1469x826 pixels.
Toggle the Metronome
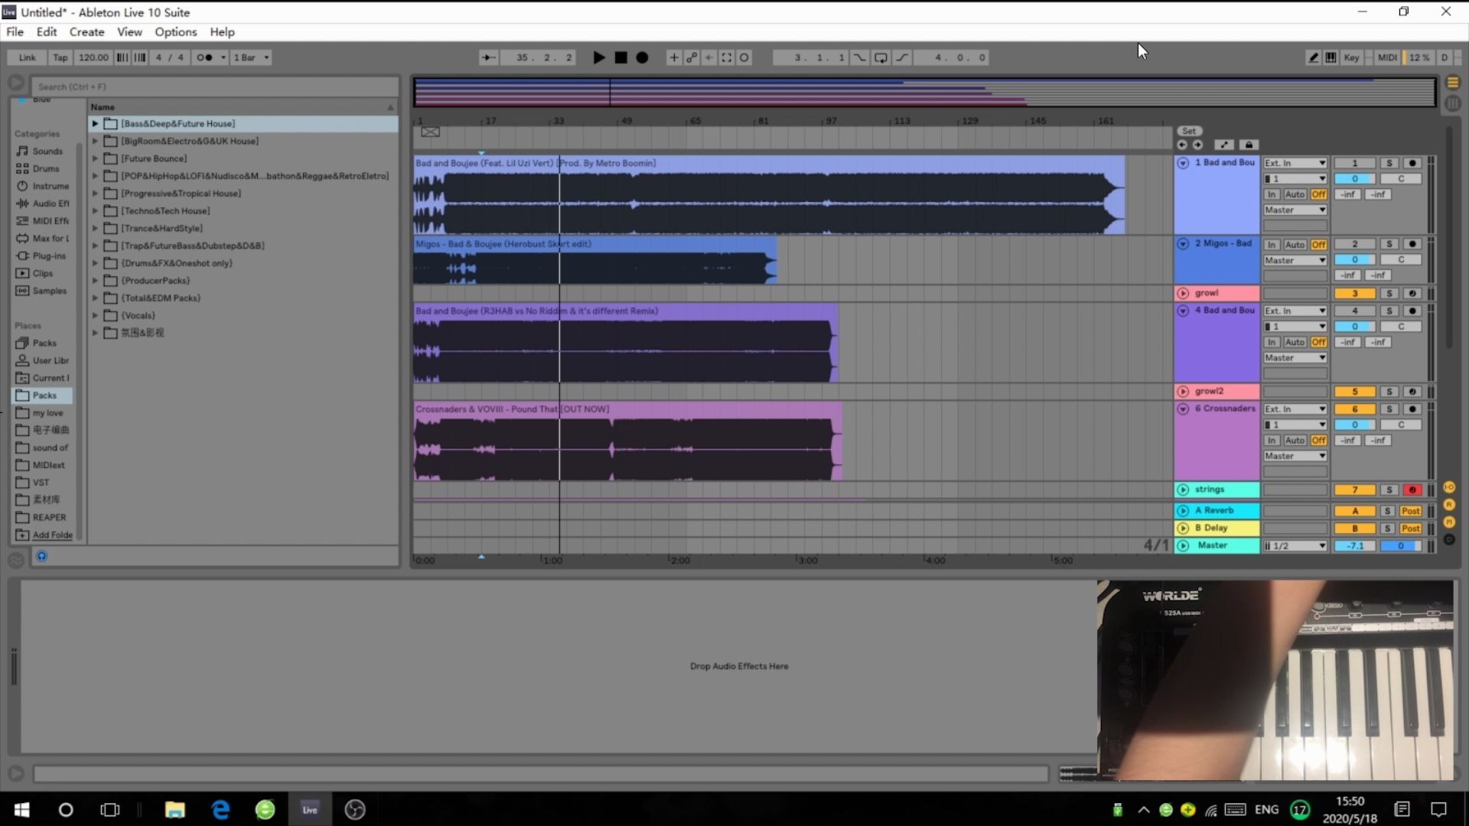[x=204, y=57]
